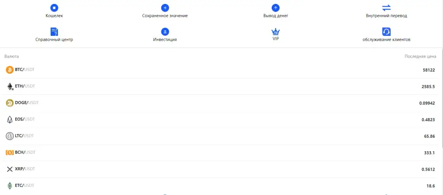Open the Вывод денег withdrawal icon
443x195 pixels.
(x=276, y=8)
